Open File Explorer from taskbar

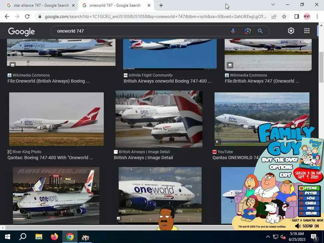tap(39, 237)
